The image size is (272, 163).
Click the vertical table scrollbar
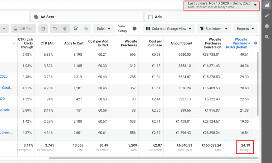point(258,84)
